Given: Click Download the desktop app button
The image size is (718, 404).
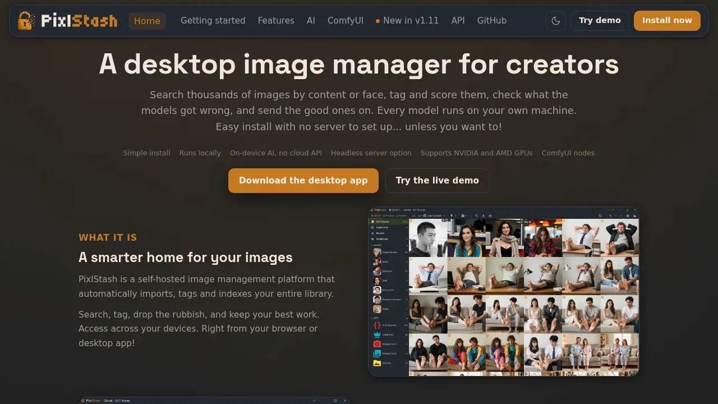Looking at the screenshot, I should pyautogui.click(x=303, y=181).
